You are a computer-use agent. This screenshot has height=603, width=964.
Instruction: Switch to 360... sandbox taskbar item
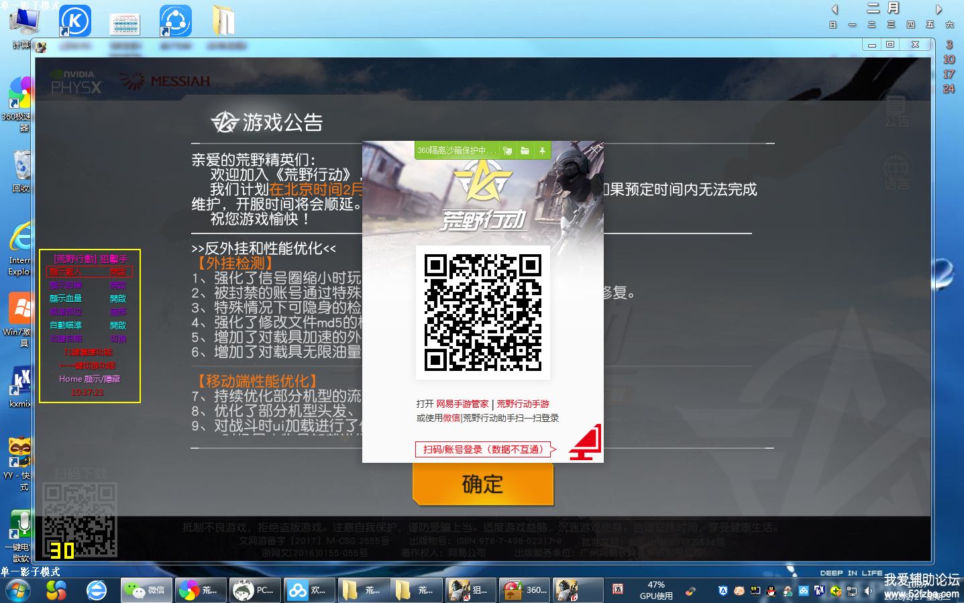pyautogui.click(x=524, y=590)
